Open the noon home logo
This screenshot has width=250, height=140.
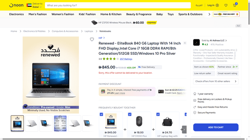(16, 5)
